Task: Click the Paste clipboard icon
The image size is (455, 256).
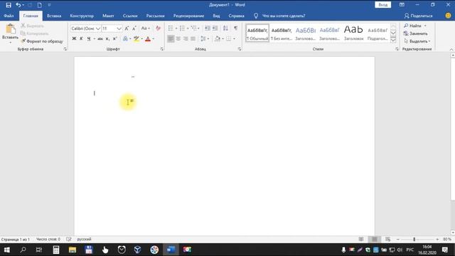Action: (10, 29)
